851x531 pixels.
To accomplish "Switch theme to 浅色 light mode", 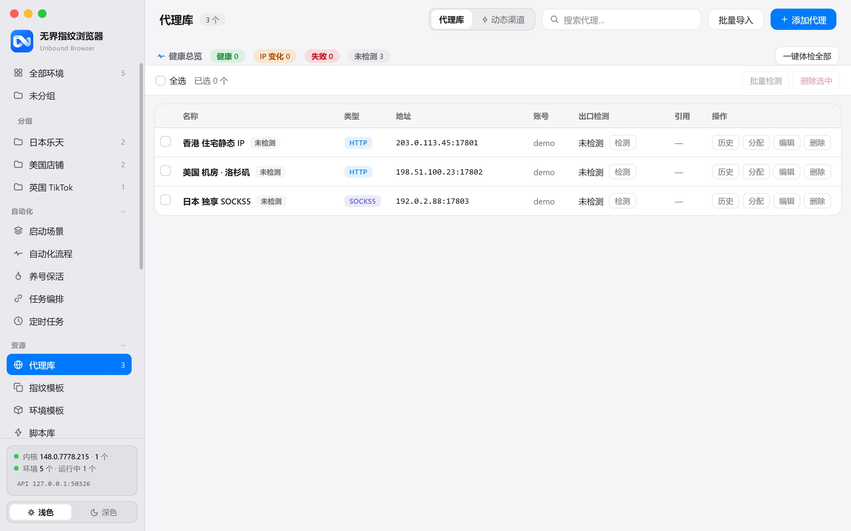I will pos(41,512).
